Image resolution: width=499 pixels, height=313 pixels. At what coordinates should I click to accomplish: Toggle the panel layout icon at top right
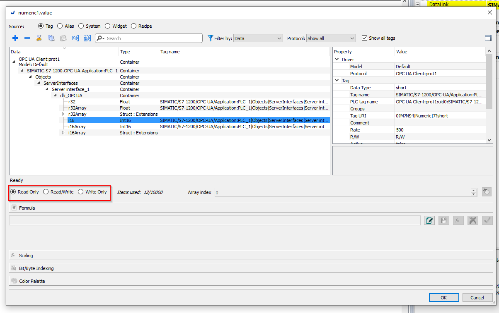[x=488, y=38]
